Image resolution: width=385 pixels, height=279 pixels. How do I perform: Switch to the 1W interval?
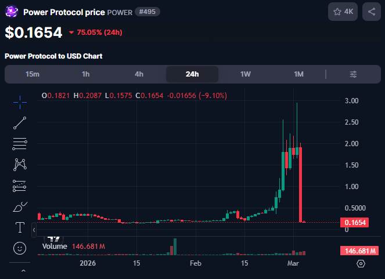[246, 74]
